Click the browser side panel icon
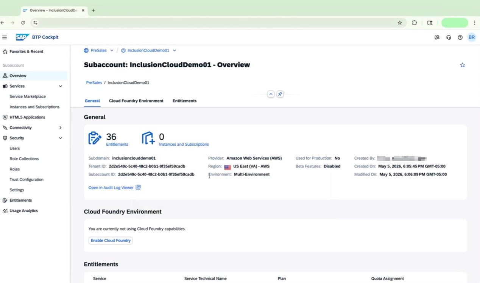The width and height of the screenshot is (480, 283). coord(430,23)
